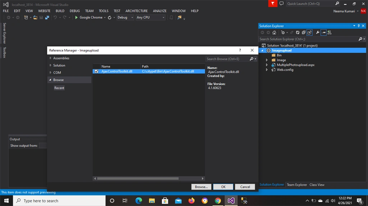This screenshot has width=368, height=206.
Task: Click the feedback speech bubble icon
Action: [x=281, y=4]
